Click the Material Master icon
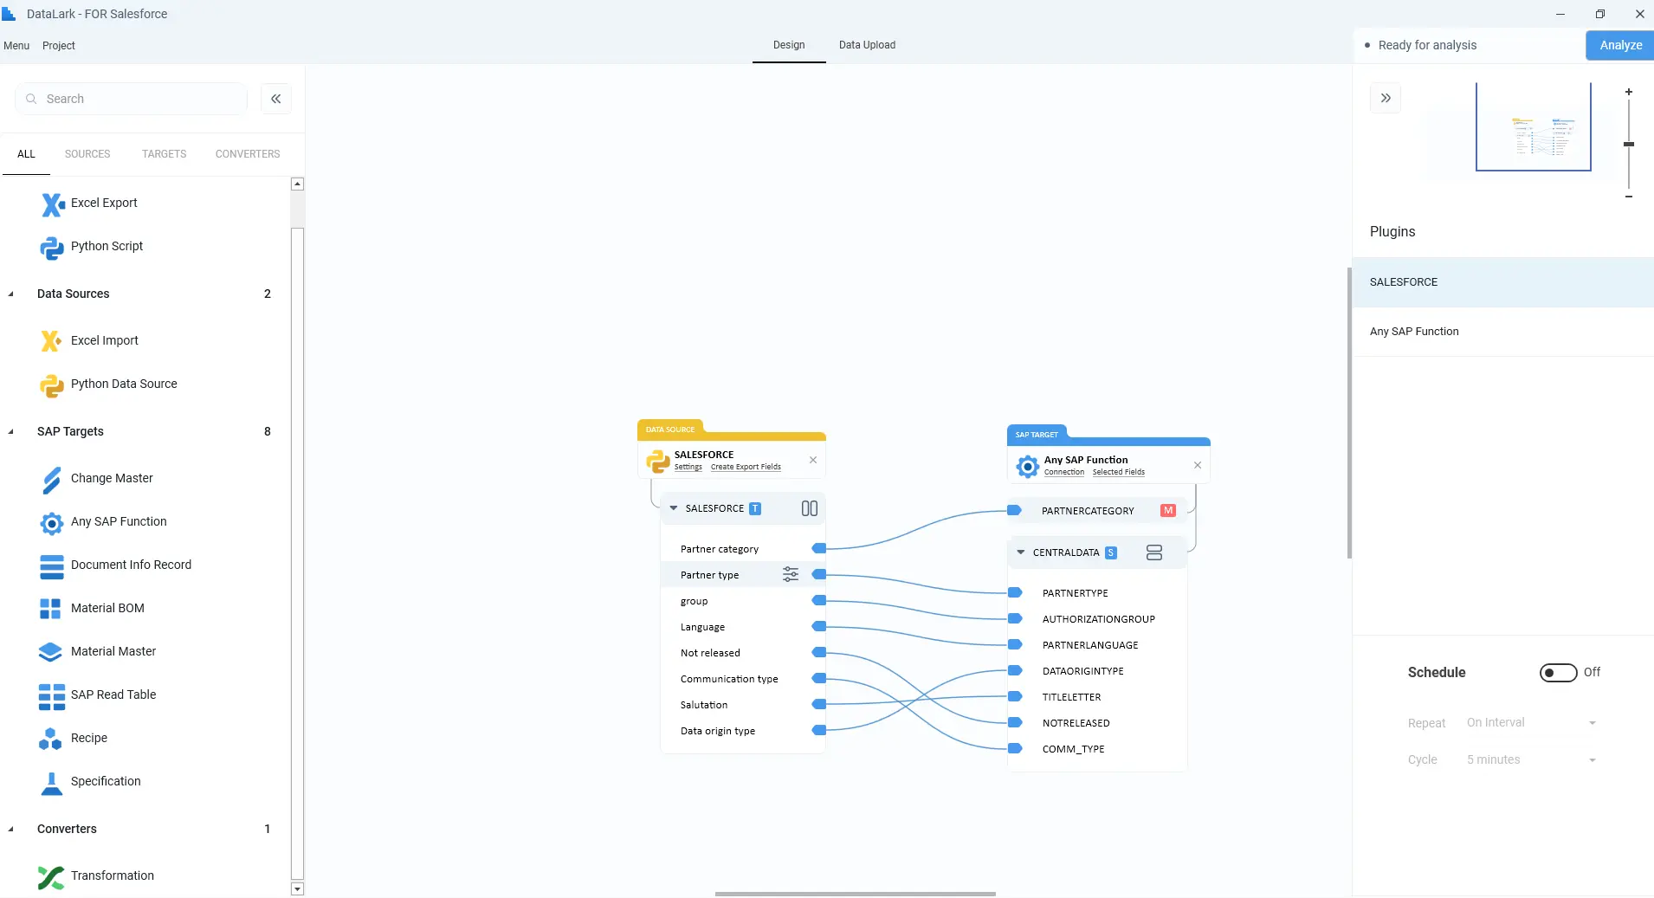Image resolution: width=1654 pixels, height=898 pixels. (x=52, y=652)
